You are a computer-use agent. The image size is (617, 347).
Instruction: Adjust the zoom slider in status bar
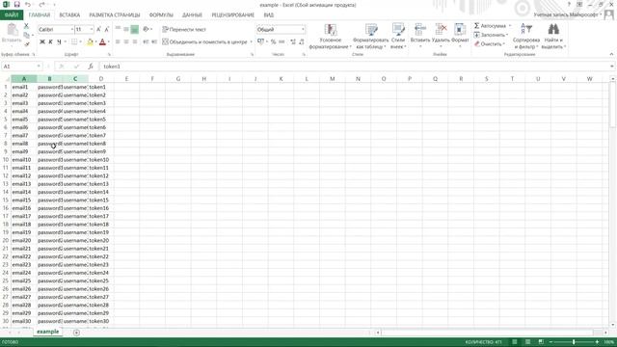(x=574, y=342)
